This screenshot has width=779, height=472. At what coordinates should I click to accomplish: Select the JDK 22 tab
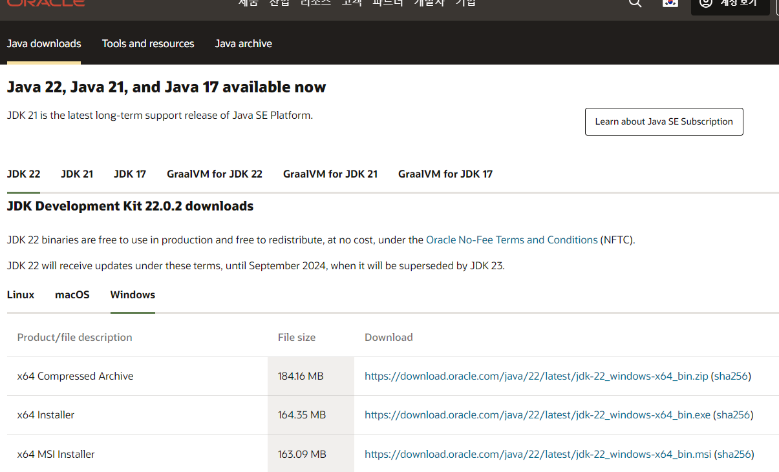24,174
